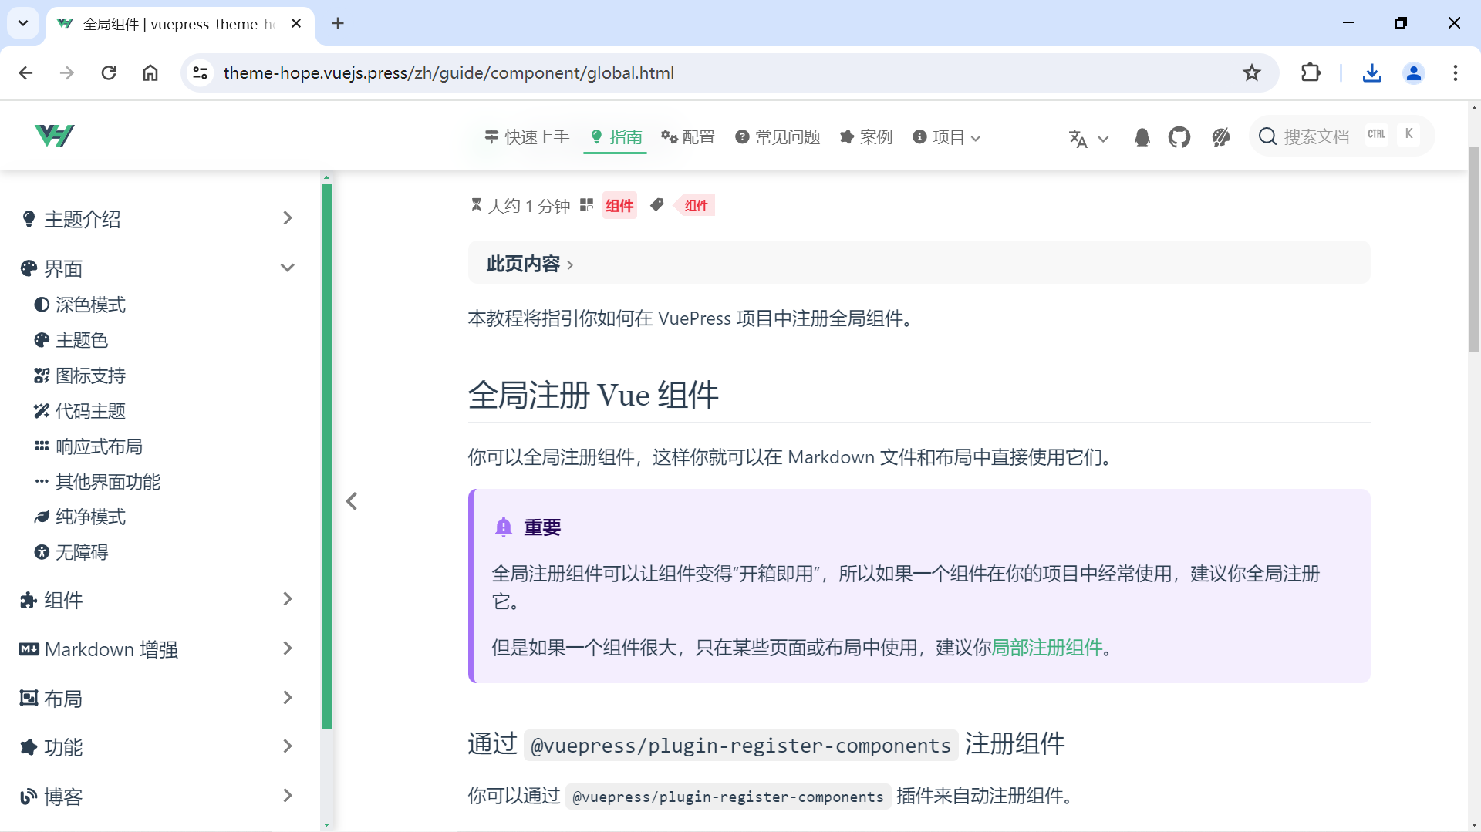
Task: Click the notification bell icon in navbar
Action: tap(1142, 137)
